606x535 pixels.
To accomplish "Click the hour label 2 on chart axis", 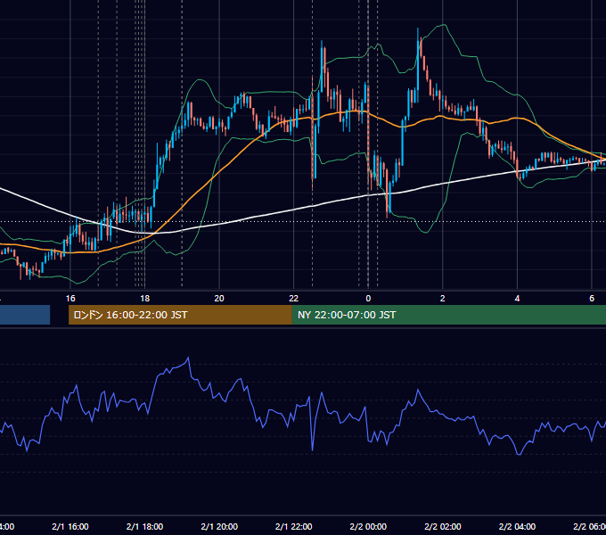I will click(443, 298).
